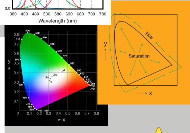190x133 pixels.
Task: Select the 500 label on the chromaticity locus
Action: pos(17,60)
